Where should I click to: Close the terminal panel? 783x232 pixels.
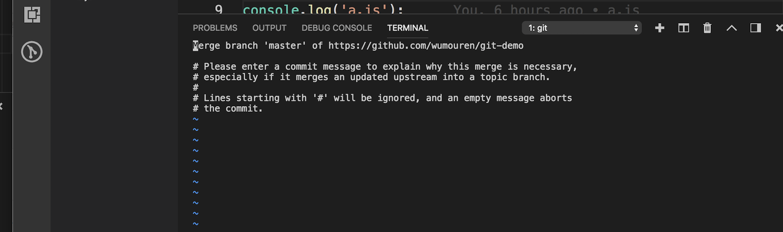pyautogui.click(x=779, y=28)
